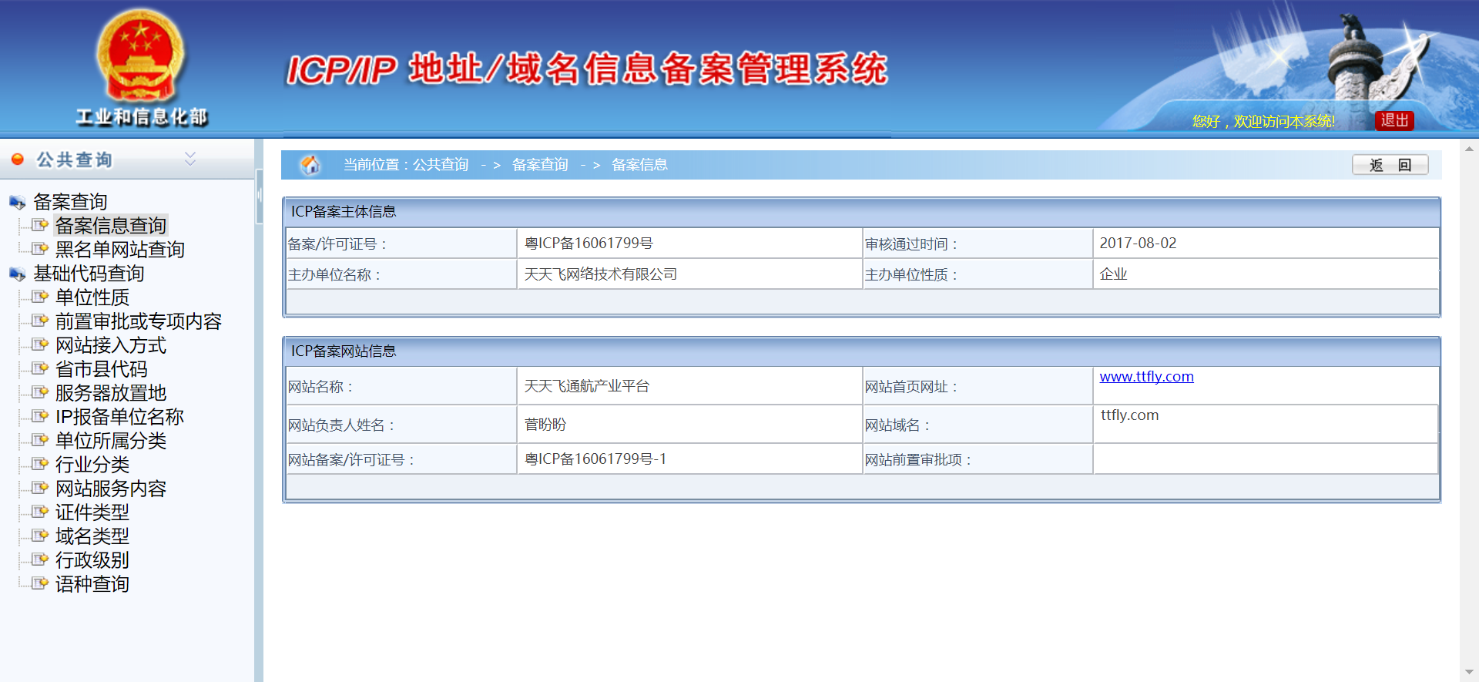Expand the 备案查询 tree node
This screenshot has width=1479, height=682.
point(70,202)
